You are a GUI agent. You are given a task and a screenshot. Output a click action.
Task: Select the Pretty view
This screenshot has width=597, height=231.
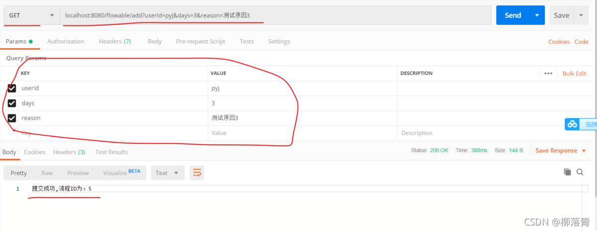(x=19, y=173)
